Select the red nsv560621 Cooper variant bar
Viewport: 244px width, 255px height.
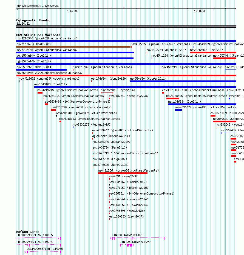click(225, 121)
